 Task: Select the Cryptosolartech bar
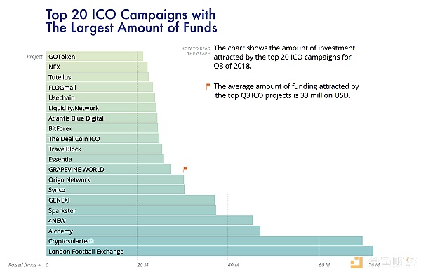204,241
